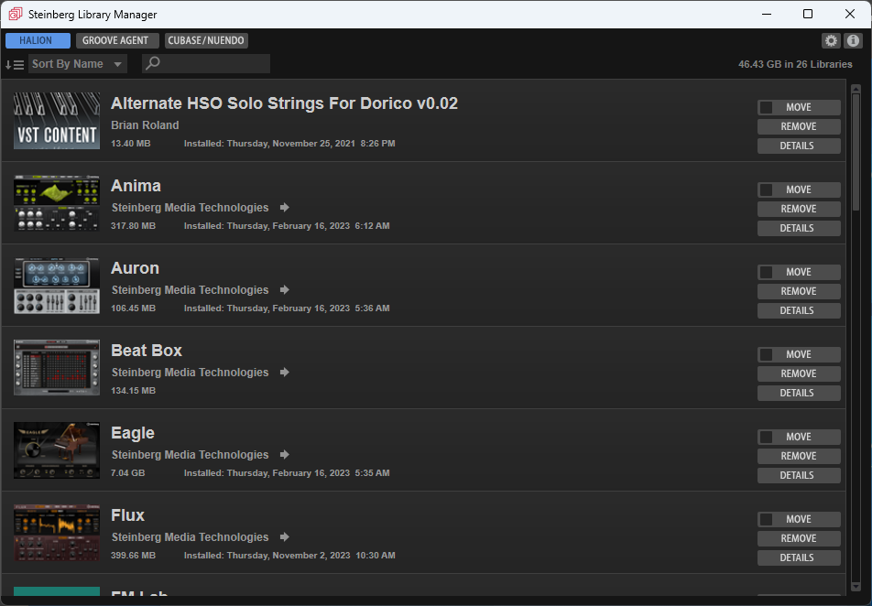The height and width of the screenshot is (606, 872).
Task: Show details for Alternate HSO Solo Strings
Action: point(799,146)
